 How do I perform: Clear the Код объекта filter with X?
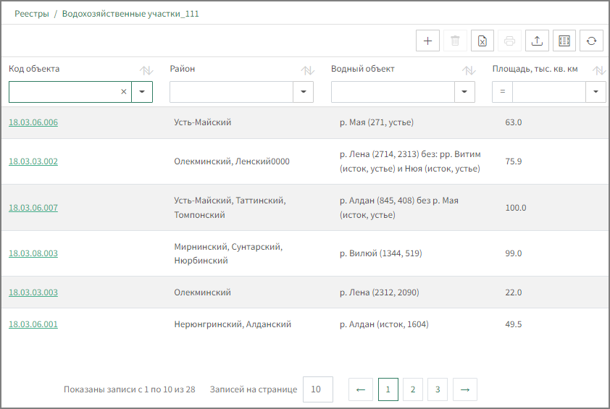pos(123,92)
